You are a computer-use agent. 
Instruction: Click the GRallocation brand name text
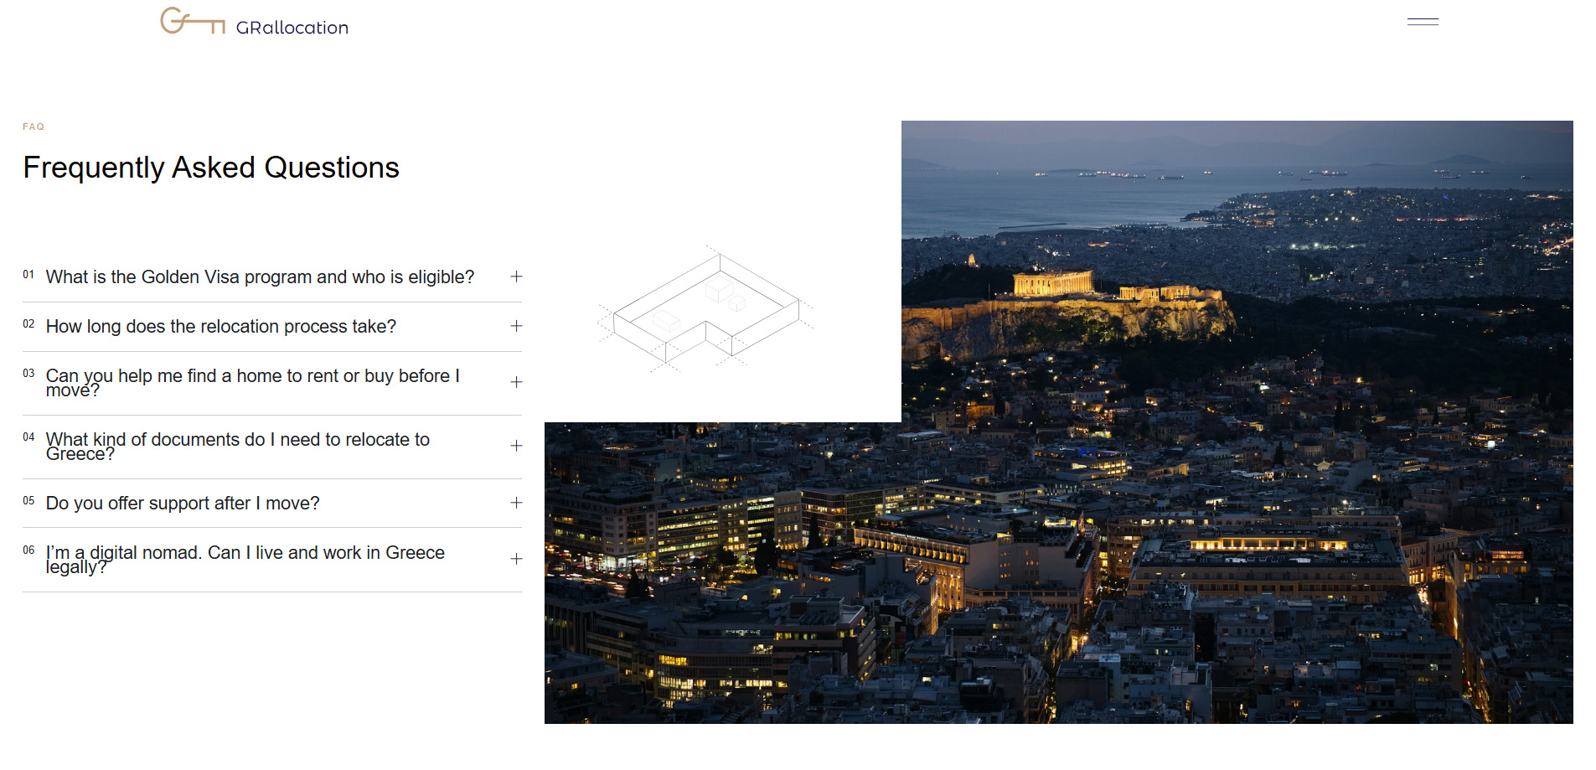[x=292, y=28]
